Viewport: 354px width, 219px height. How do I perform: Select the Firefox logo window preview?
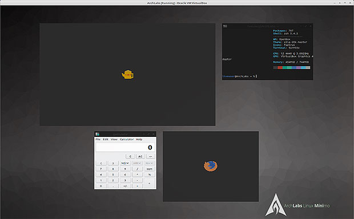coord(211,166)
